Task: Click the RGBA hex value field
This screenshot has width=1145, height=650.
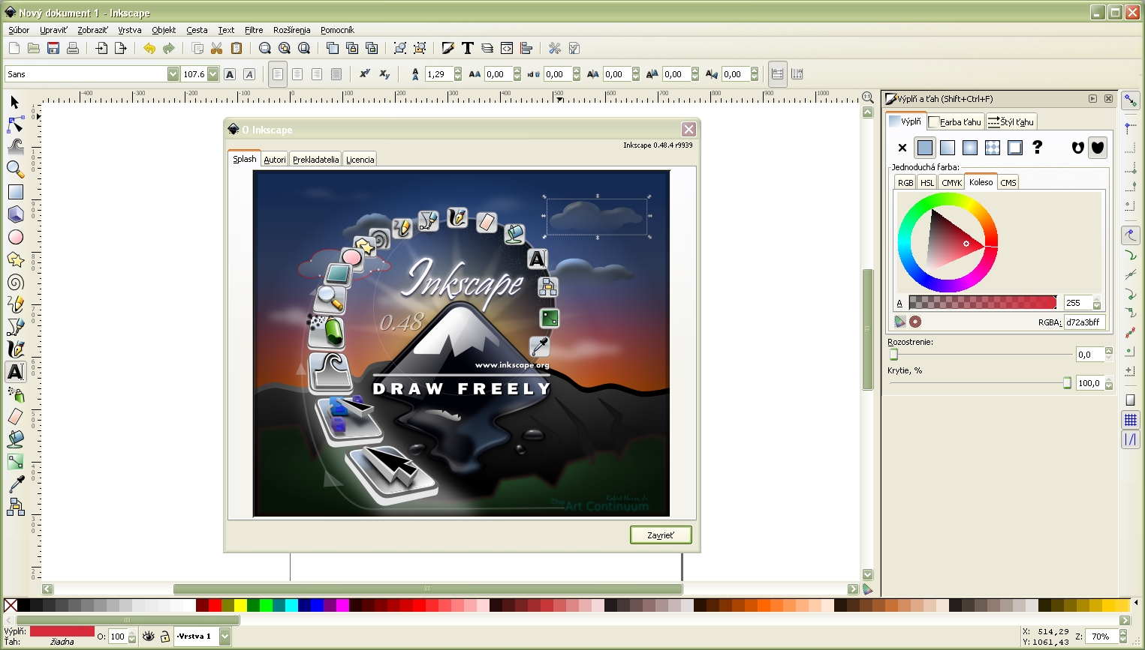Action: coord(1083,322)
